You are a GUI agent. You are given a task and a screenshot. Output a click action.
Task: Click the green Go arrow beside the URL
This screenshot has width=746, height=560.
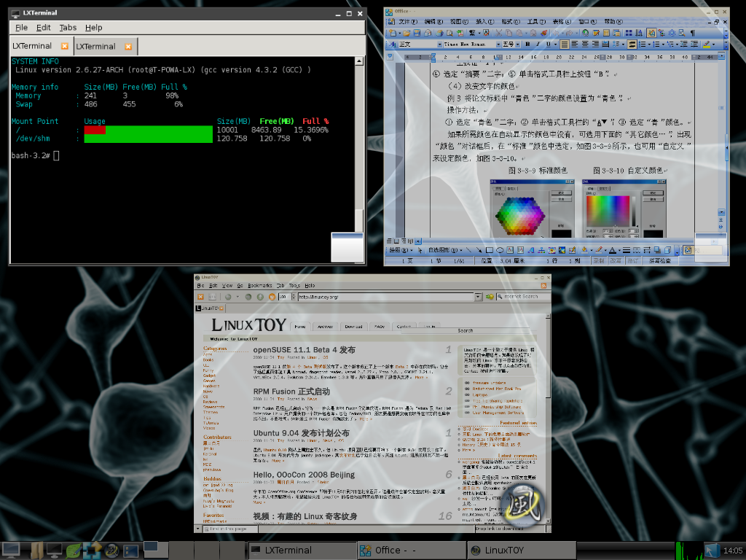[x=489, y=297]
